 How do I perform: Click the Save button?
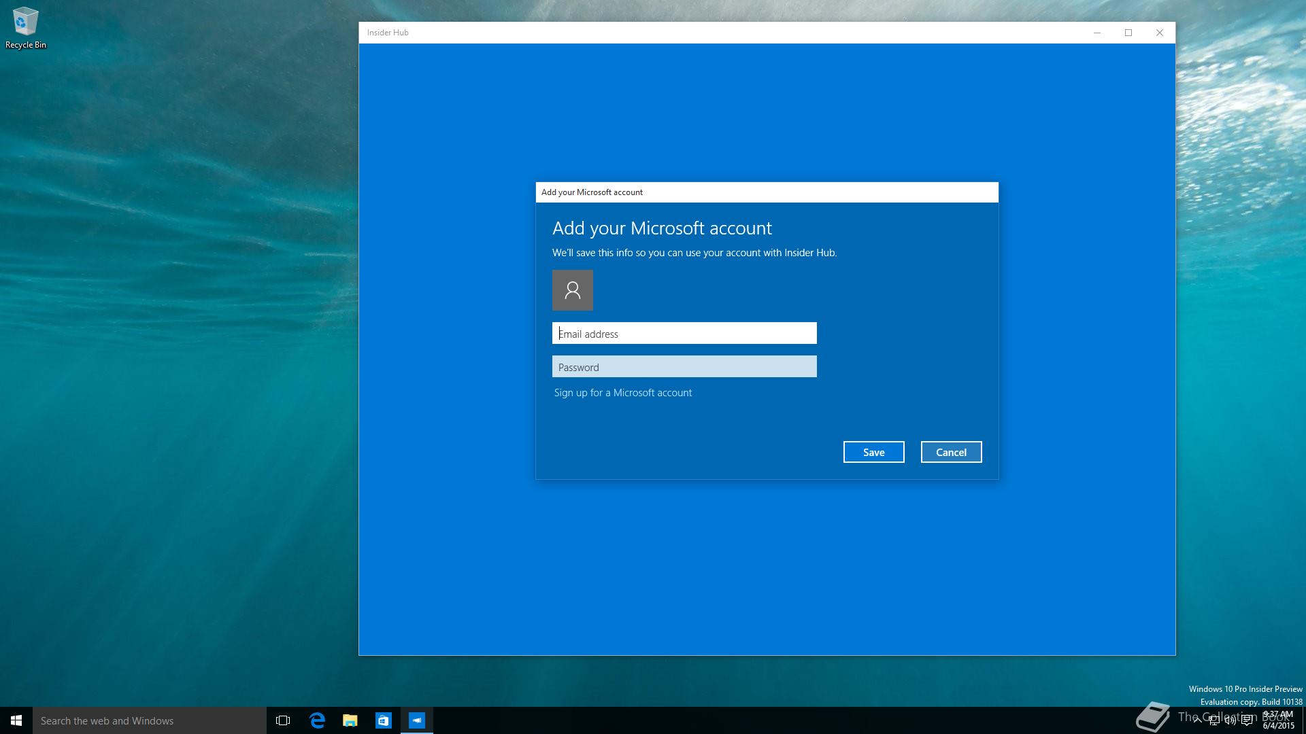click(873, 452)
